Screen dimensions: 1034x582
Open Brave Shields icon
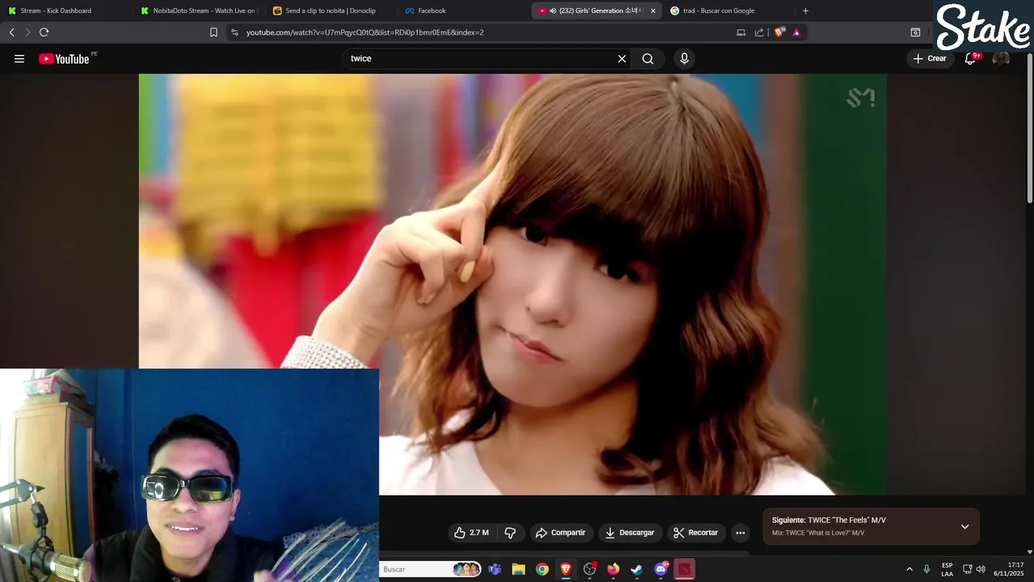(779, 32)
